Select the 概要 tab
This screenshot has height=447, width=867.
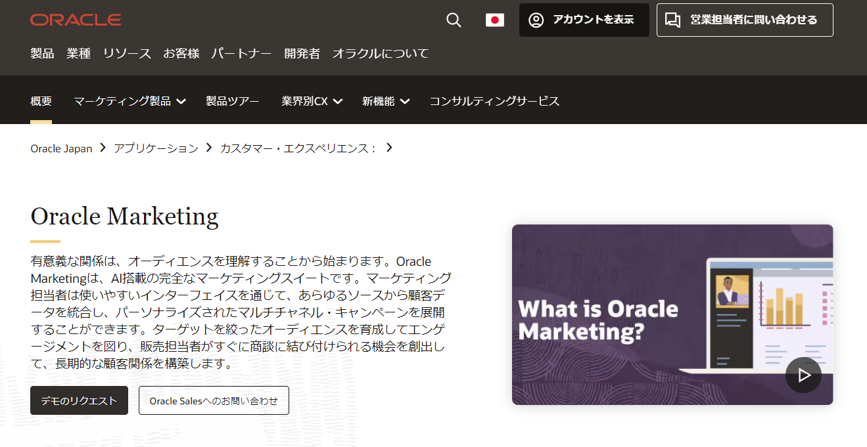click(x=41, y=101)
